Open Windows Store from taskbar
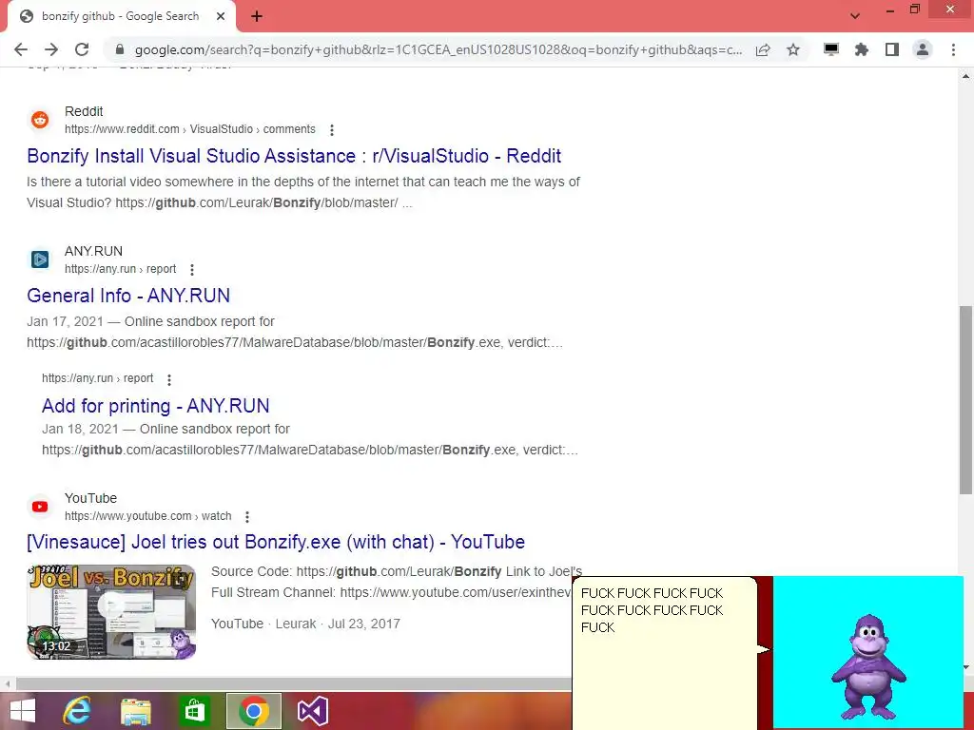 194,711
